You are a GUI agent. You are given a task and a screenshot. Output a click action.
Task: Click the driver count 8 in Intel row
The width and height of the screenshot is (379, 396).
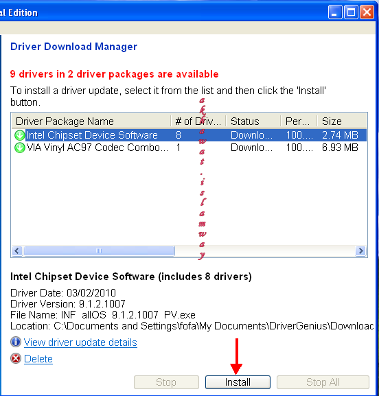click(179, 135)
